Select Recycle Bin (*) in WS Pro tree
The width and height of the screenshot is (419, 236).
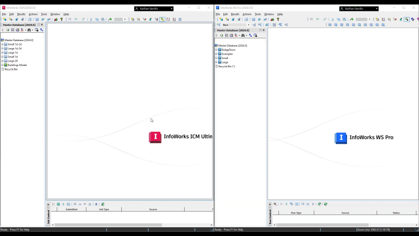click(x=227, y=66)
